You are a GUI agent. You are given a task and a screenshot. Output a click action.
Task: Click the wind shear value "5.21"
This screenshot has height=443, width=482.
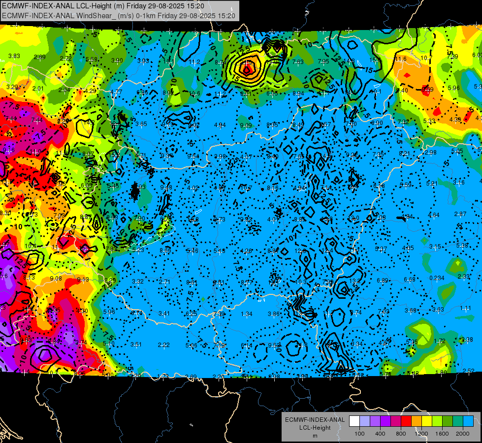[432, 184]
